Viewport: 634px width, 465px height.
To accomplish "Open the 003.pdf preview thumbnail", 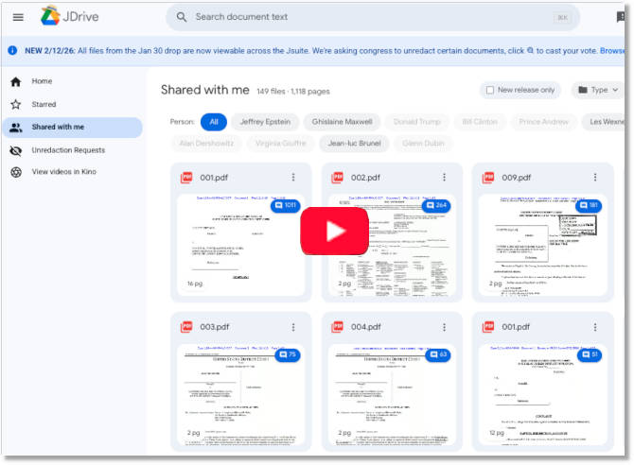I will pos(241,395).
